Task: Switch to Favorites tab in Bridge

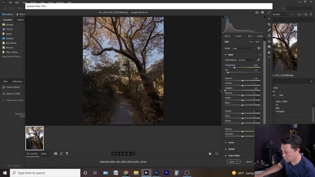Action: point(7,20)
